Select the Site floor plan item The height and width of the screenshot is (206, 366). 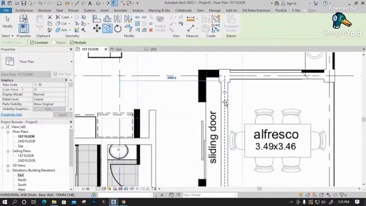coord(21,146)
